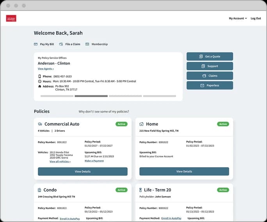Click the Get a Quote button
The width and height of the screenshot is (267, 222).
tap(210, 56)
